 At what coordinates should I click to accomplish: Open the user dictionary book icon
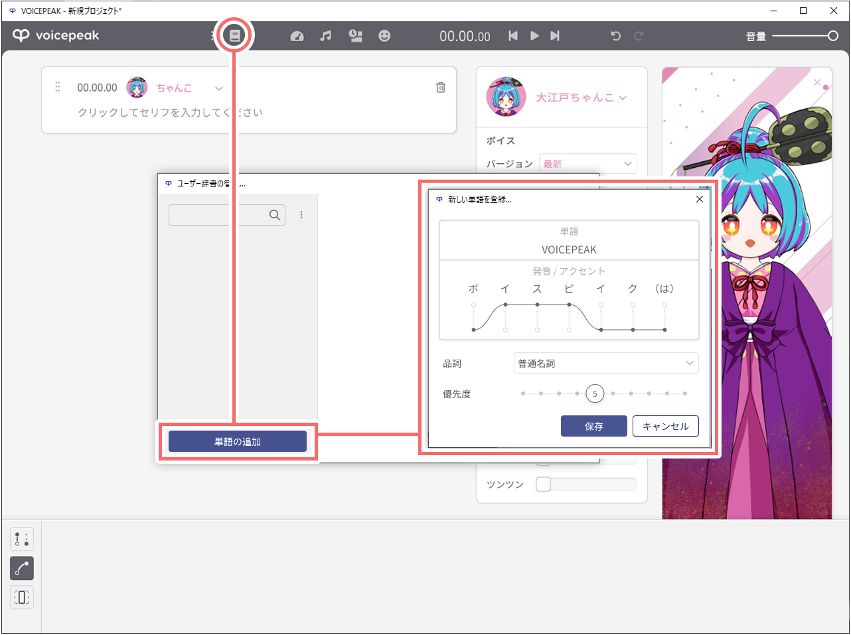pos(234,36)
